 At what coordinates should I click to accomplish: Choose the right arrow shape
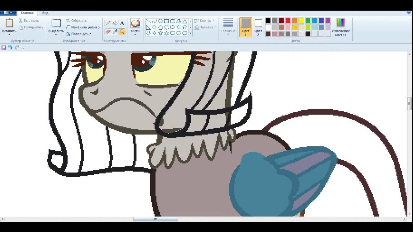point(173,27)
